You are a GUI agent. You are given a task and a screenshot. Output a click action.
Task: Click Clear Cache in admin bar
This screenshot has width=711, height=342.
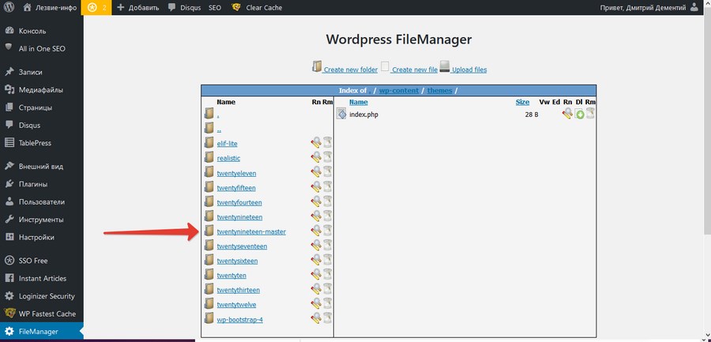tap(257, 8)
